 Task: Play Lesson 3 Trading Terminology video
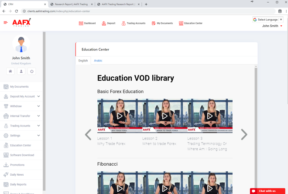click(210, 116)
